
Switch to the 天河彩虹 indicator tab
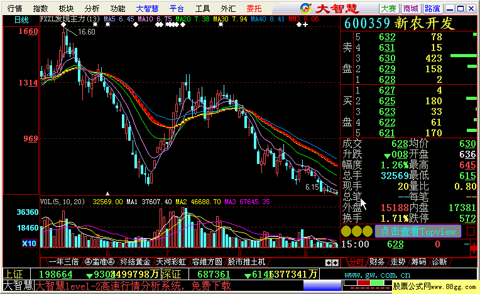pyautogui.click(x=171, y=262)
